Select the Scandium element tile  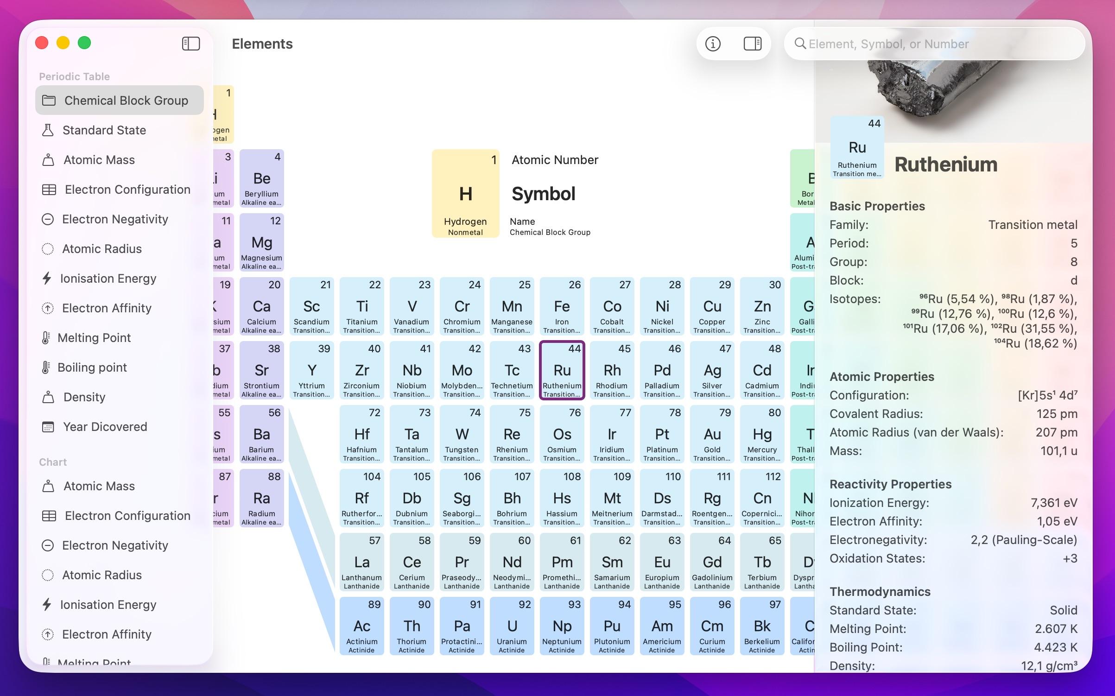click(312, 306)
